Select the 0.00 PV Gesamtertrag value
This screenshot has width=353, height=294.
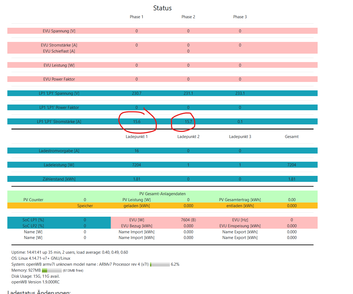coord(292,200)
